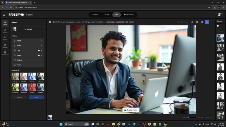The height and width of the screenshot is (127, 226).
Task: Click the flux 1.0 tag
Action: [131, 22]
